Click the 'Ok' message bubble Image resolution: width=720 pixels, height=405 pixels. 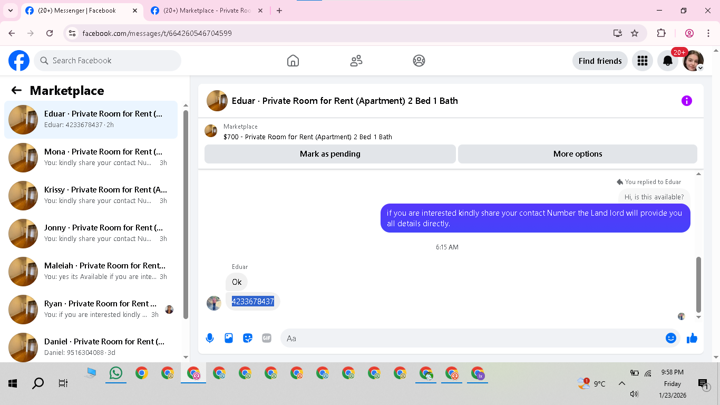tap(237, 282)
